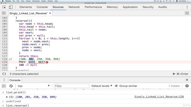Click the pretty print braces icon
191x107 pixels.
pyautogui.click(x=4, y=74)
